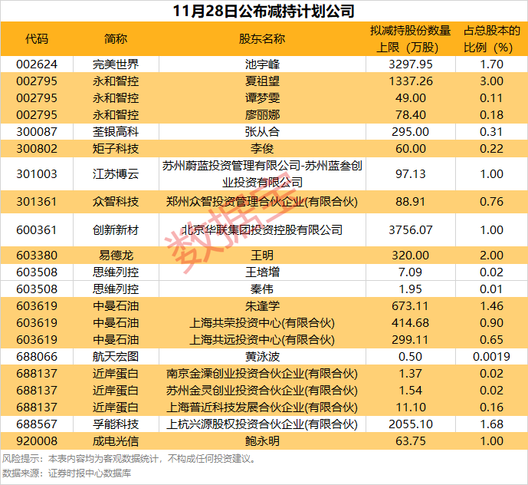Select shareholder 郑州众智投资管理合伙企业
Image resolution: width=528 pixels, height=485 pixels.
pos(262,201)
